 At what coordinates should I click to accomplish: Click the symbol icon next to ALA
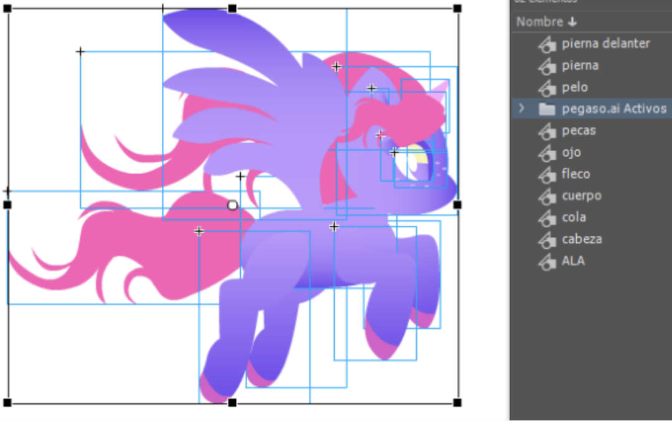click(x=547, y=262)
